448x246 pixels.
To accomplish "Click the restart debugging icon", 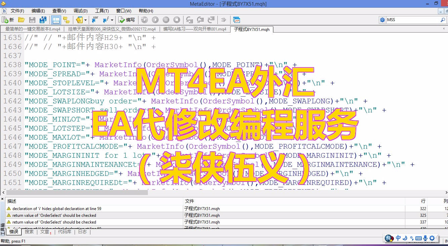I will [x=144, y=20].
